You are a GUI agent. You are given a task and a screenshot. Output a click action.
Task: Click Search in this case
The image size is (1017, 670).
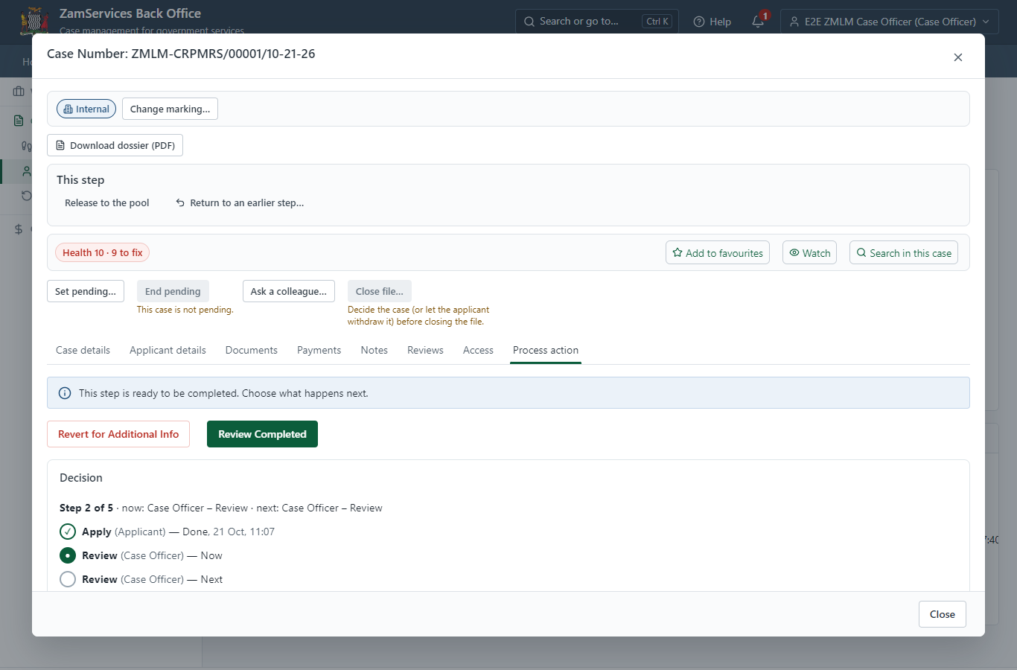(904, 252)
